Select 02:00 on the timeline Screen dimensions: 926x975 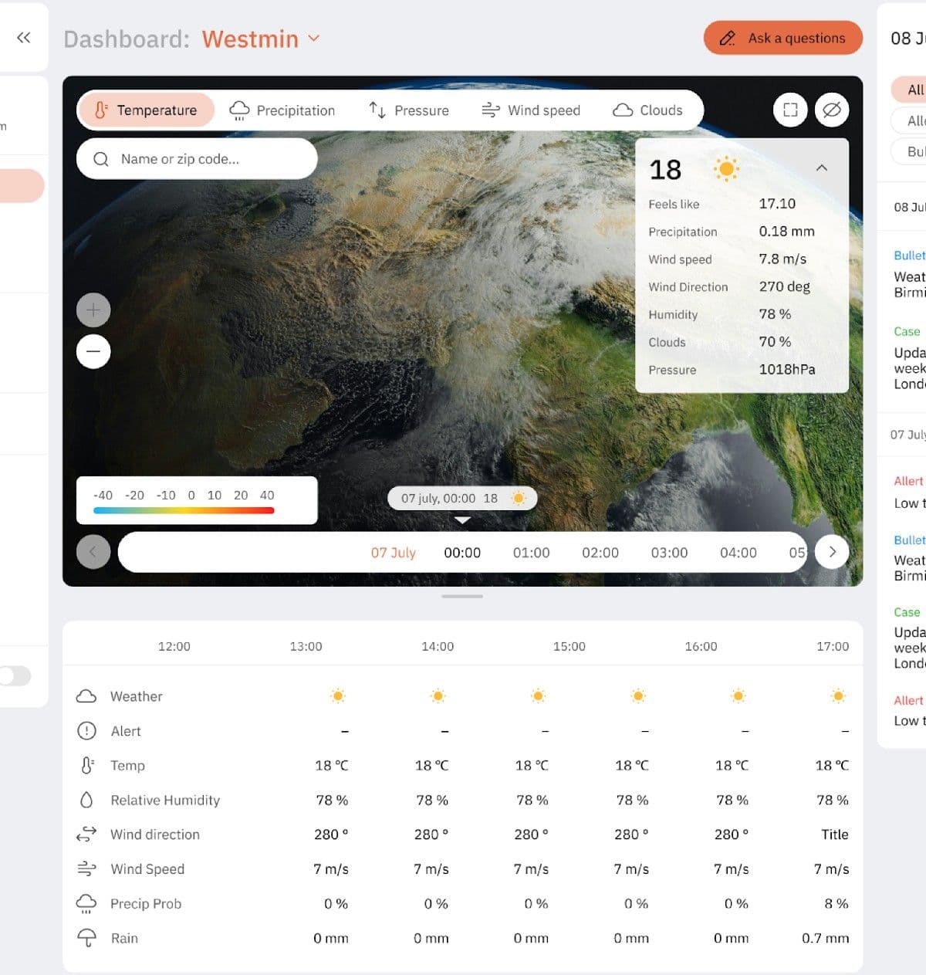tap(600, 553)
